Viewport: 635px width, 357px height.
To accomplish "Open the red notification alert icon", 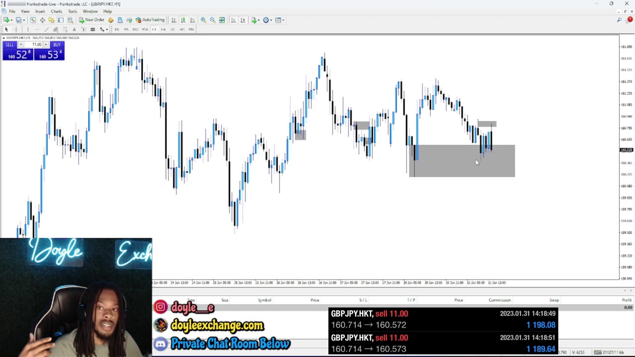I will point(630,20).
